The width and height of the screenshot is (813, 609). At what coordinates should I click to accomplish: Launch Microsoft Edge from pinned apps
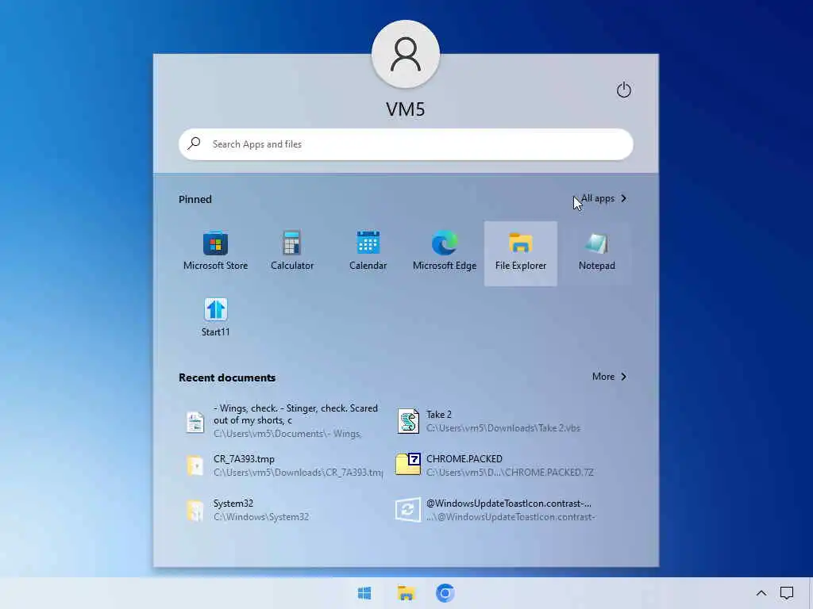(445, 253)
